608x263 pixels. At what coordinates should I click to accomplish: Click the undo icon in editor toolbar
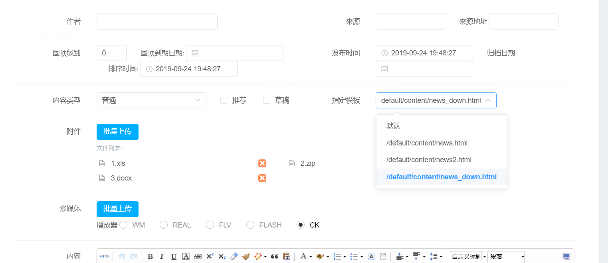[x=122, y=256]
